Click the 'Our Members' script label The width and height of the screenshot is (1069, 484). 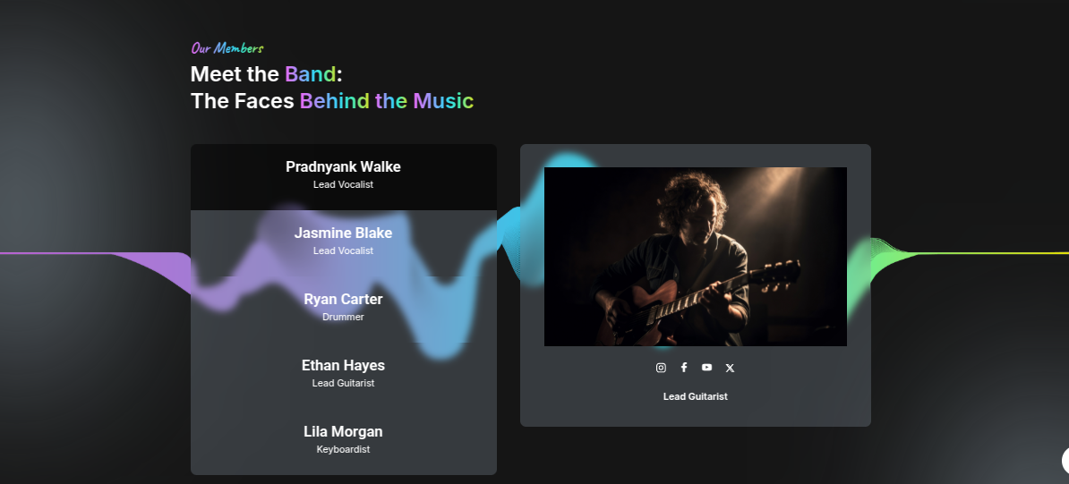tap(227, 48)
